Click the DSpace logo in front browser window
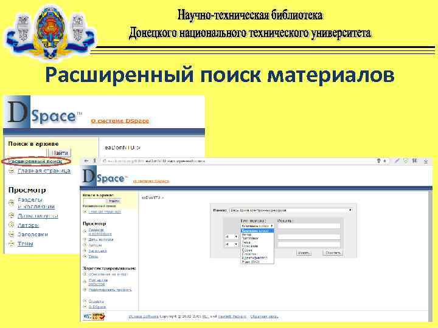 tap(105, 176)
